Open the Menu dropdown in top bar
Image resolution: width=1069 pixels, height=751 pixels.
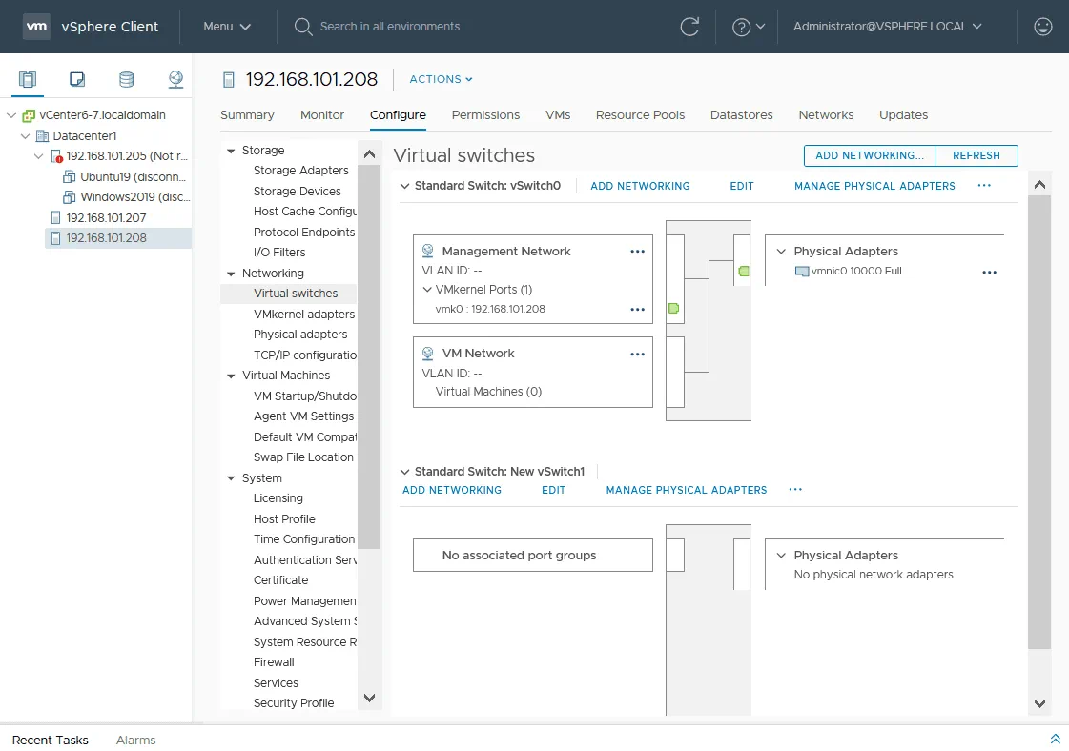[x=227, y=27]
